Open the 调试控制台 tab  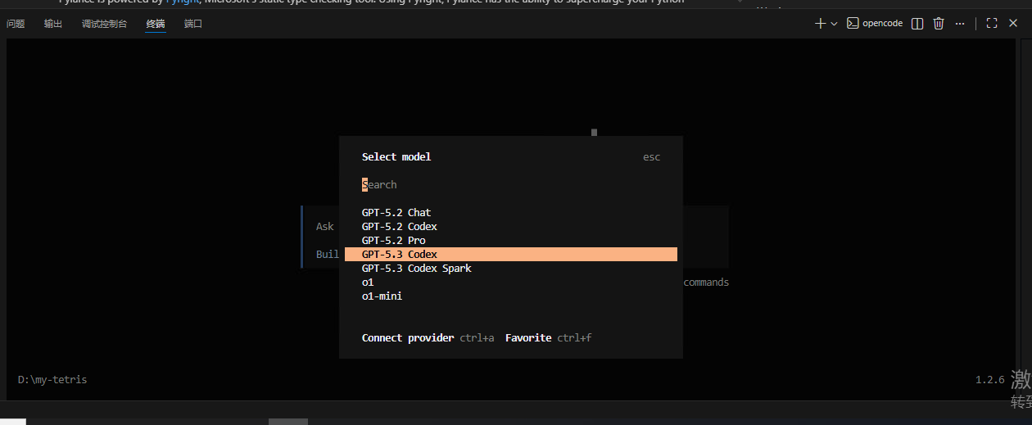[104, 24]
